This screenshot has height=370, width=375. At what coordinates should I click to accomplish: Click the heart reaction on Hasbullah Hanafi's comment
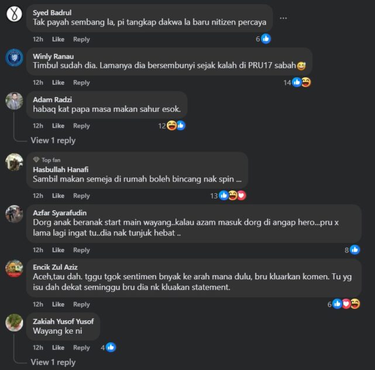[242, 196]
